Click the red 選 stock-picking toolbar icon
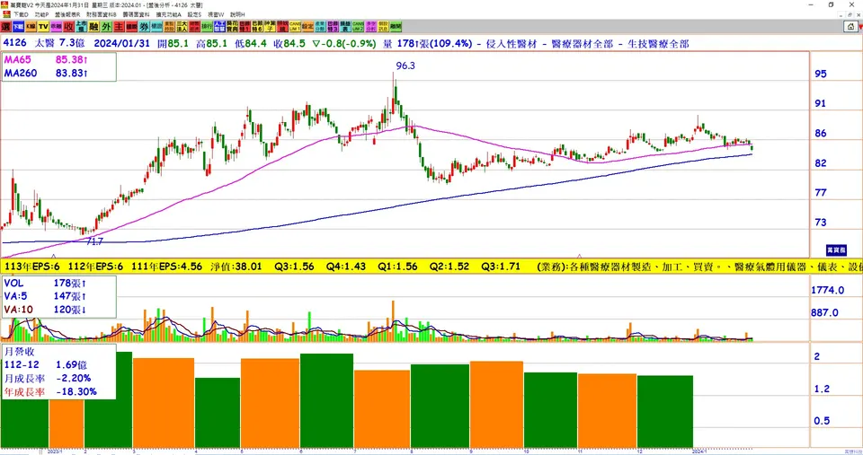This screenshot has width=863, height=455. click(6, 26)
